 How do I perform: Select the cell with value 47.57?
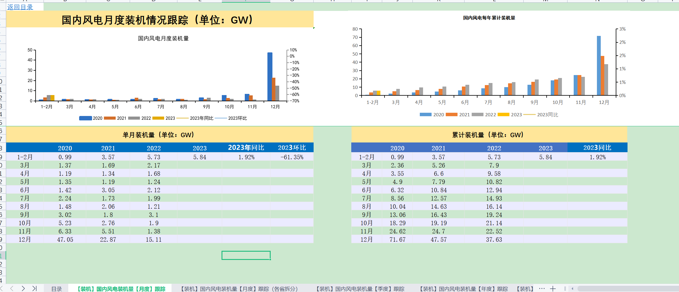click(438, 240)
